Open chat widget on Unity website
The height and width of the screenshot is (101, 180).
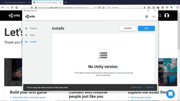[x=170, y=94]
